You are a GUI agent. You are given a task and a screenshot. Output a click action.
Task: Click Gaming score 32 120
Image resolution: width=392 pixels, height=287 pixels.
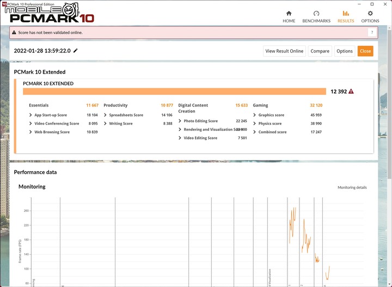[316, 105]
